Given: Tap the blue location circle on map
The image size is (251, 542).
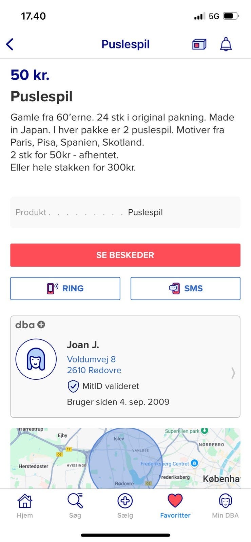Looking at the screenshot, I should [125, 461].
